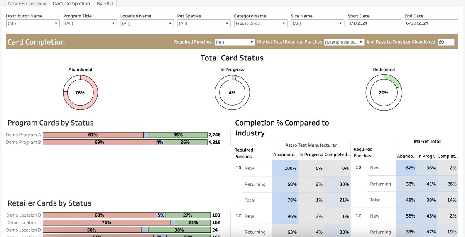This screenshot has width=465, height=237.
Task: Open the Pet Species dropdown
Action: pyautogui.click(x=203, y=24)
